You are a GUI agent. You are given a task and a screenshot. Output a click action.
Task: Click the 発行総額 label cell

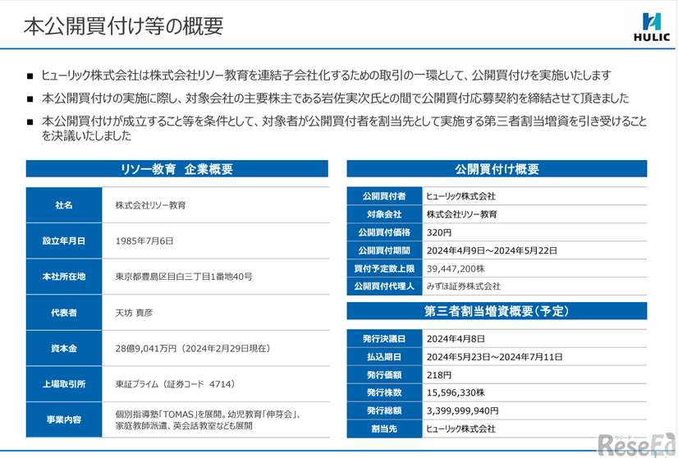(x=384, y=411)
